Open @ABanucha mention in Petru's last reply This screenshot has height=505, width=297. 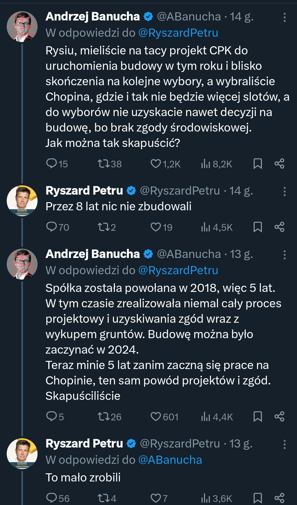pyautogui.click(x=170, y=460)
